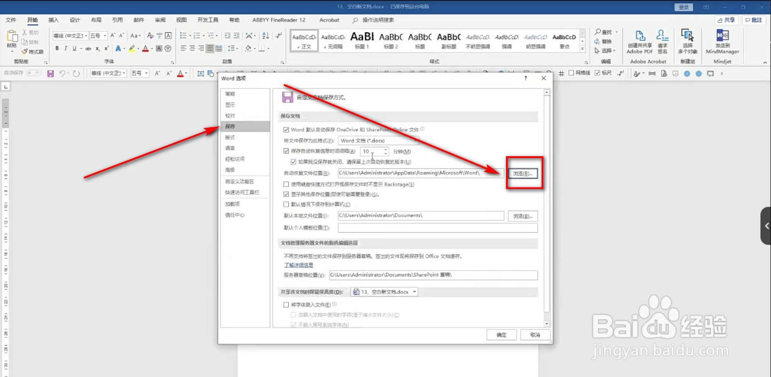The image size is (771, 377).
Task: Open the File (文件) tab
Action: click(x=11, y=20)
